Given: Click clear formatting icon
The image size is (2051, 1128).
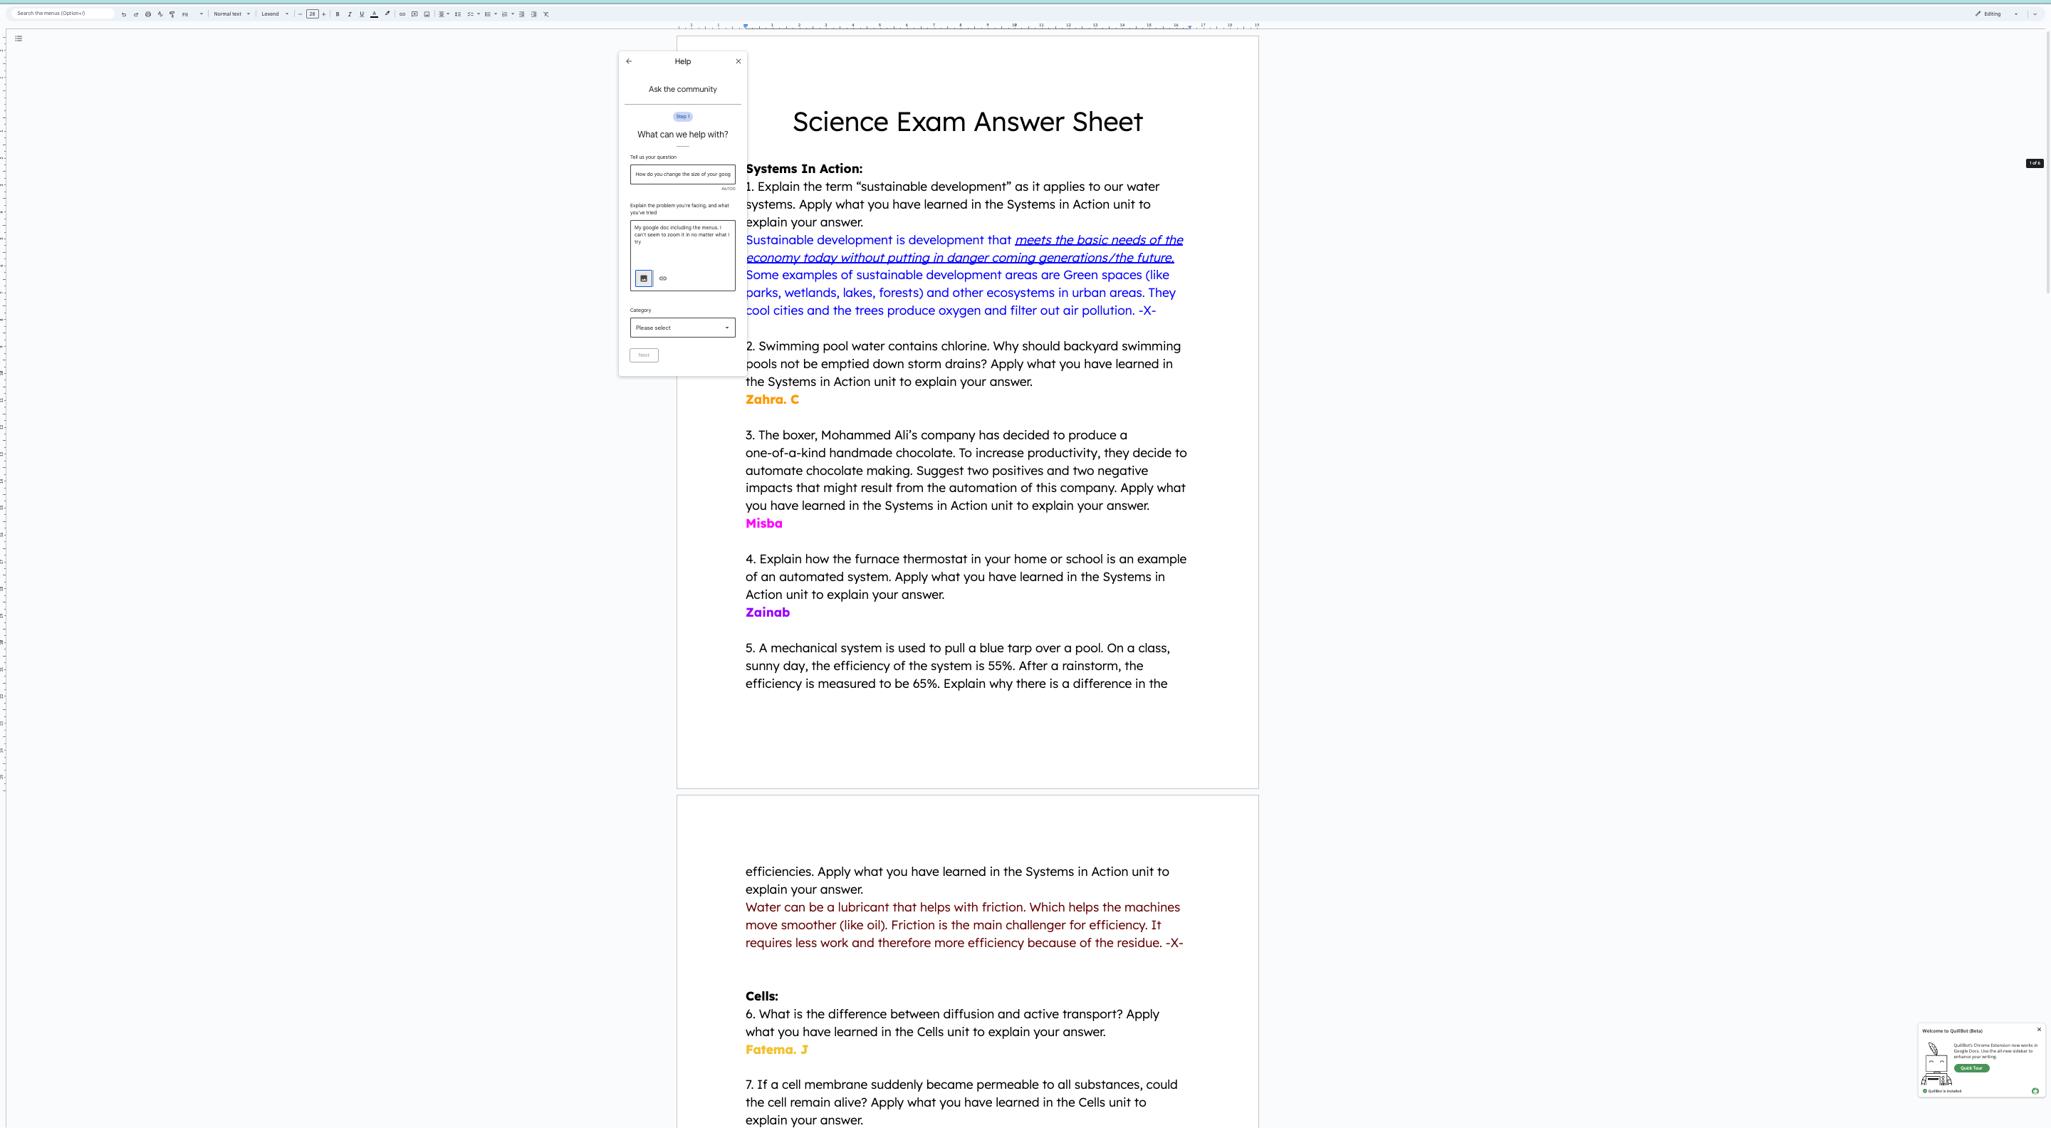Looking at the screenshot, I should coord(546,14).
